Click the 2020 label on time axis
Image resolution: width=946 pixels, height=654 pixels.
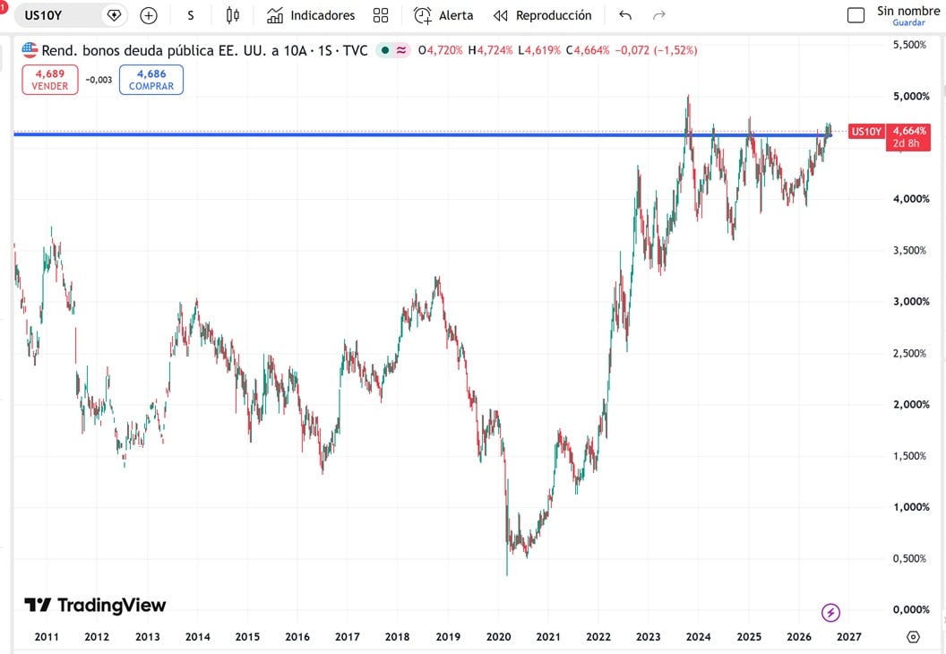pos(498,637)
